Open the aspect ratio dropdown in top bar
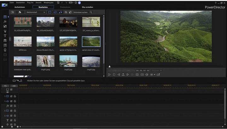Viewport: 227px width, 129px height. [x=71, y=3]
